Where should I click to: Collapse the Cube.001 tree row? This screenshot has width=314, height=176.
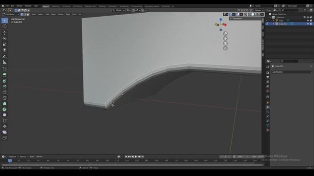coord(273,24)
